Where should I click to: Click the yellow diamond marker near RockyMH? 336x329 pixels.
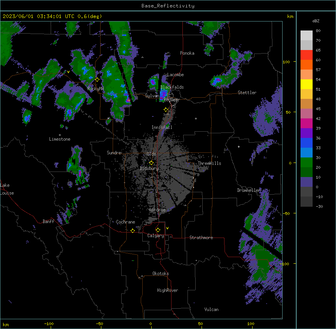click(97, 80)
